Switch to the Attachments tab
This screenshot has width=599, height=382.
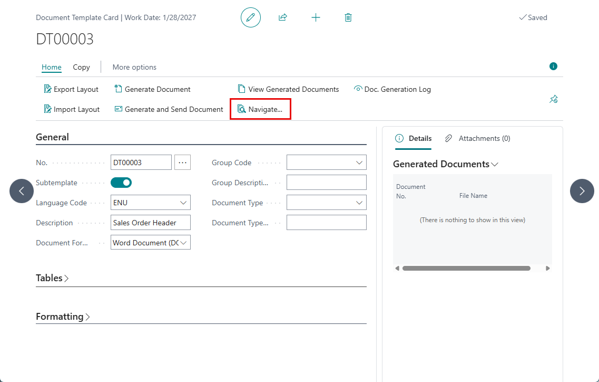click(x=478, y=138)
